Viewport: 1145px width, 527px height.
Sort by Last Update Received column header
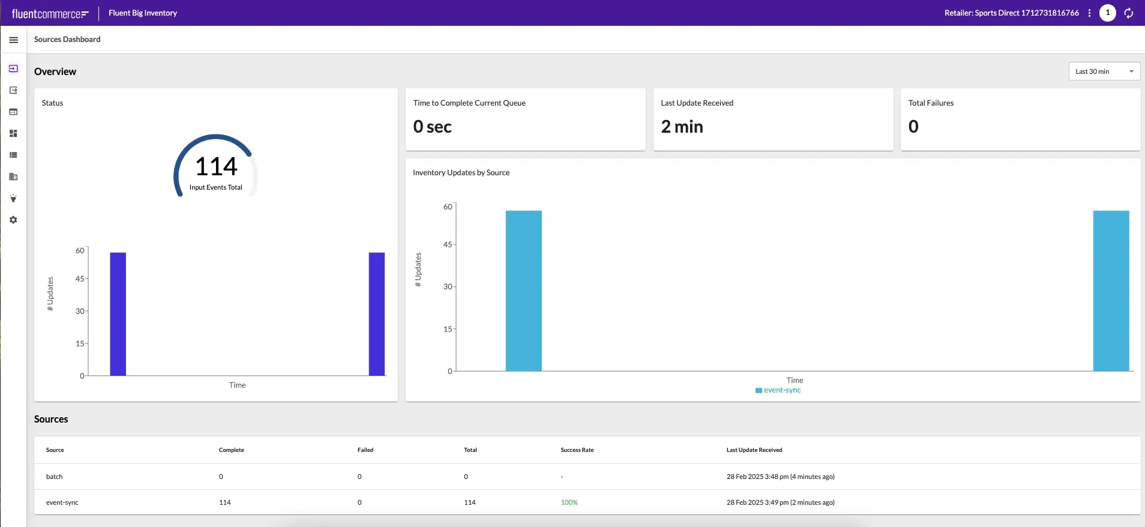(754, 450)
